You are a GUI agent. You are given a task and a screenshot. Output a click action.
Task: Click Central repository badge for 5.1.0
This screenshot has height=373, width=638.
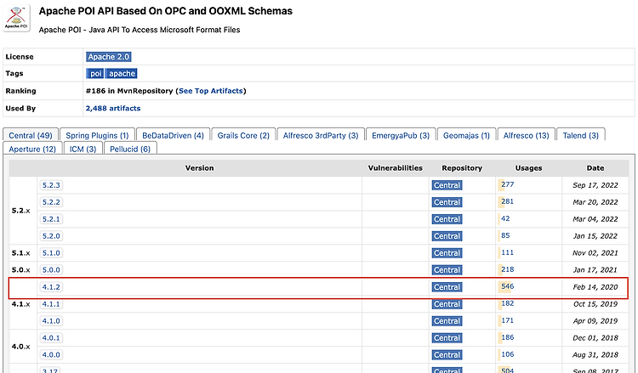(447, 253)
